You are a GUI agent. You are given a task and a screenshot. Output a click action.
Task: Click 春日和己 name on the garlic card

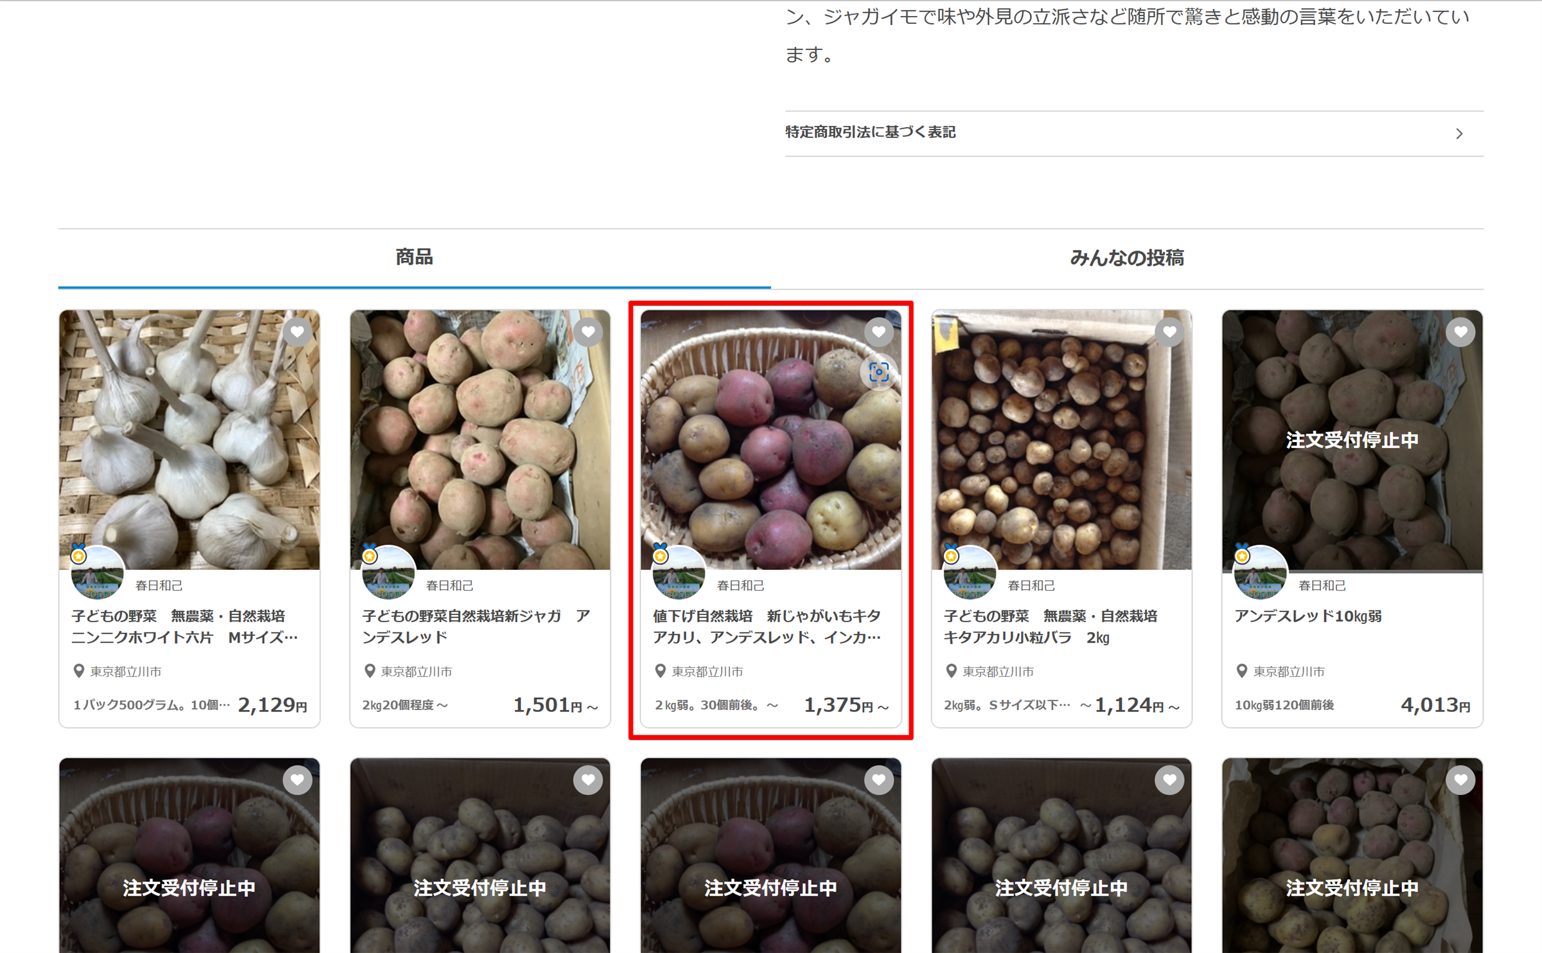coord(159,585)
